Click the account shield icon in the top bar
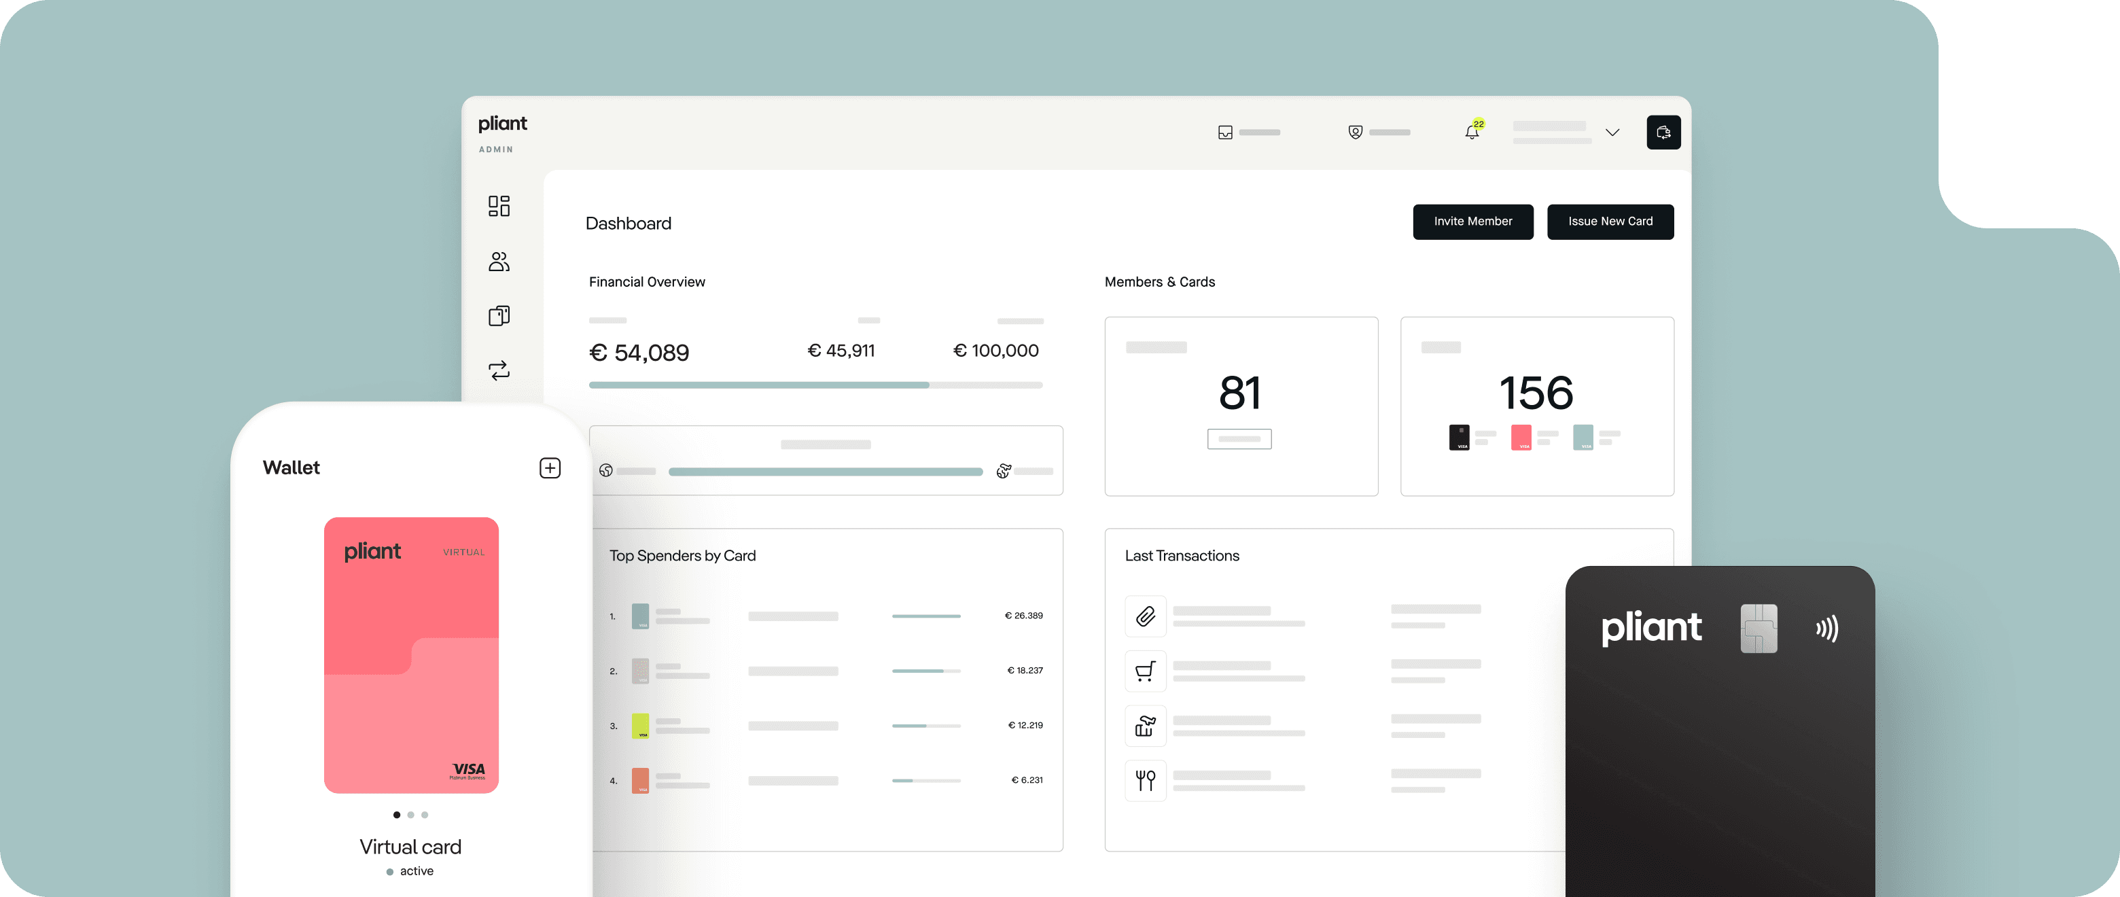The image size is (2120, 897). pos(1355,132)
